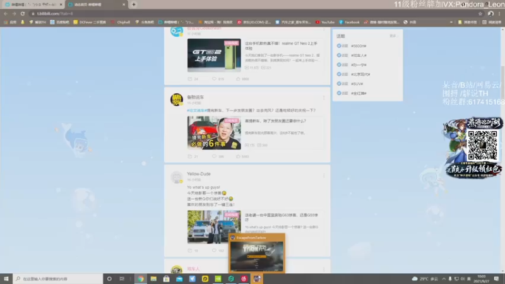Open comments on Yellow-Dude's post
505x284 pixels.
218,251
